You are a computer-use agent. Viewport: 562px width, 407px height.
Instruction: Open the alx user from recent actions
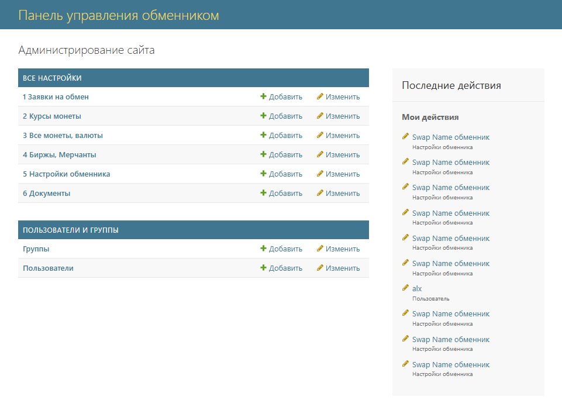(417, 289)
